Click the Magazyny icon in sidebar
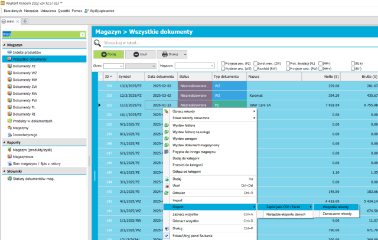The image size is (378, 240). tap(9, 127)
